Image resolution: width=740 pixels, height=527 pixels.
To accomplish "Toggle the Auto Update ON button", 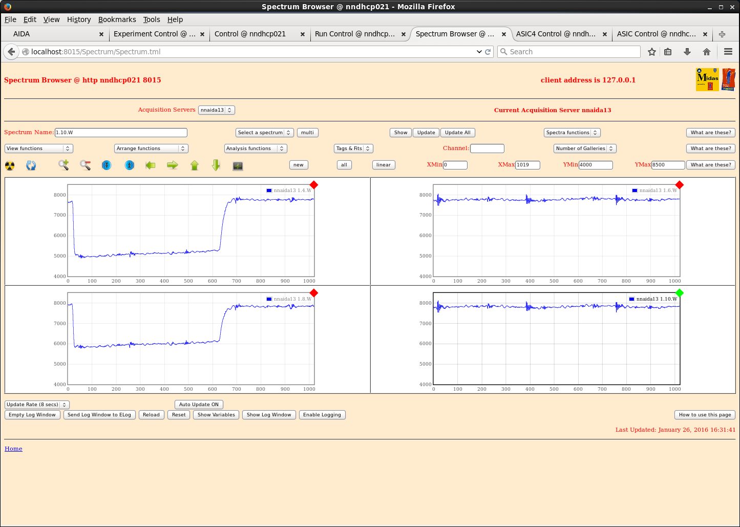I will (x=199, y=405).
